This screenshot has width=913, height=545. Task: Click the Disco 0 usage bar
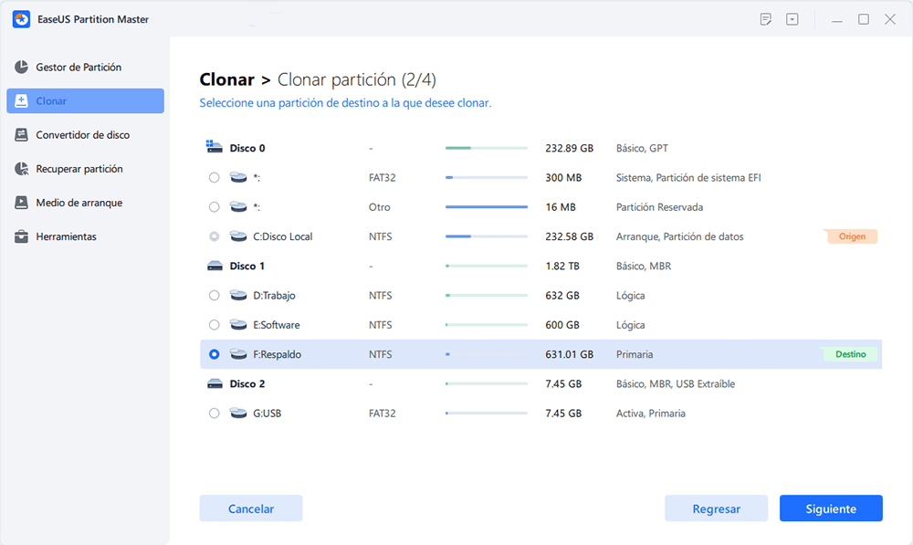[487, 148]
